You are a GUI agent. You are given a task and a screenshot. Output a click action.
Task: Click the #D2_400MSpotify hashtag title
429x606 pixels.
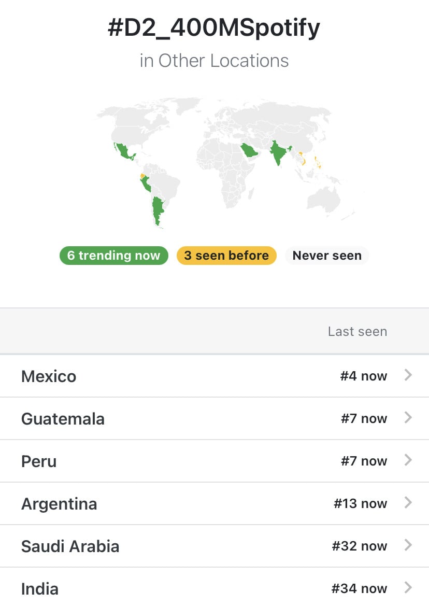214,28
